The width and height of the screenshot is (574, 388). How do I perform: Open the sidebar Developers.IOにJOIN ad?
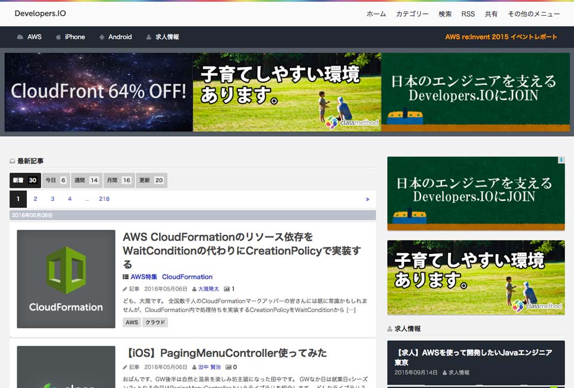point(476,194)
